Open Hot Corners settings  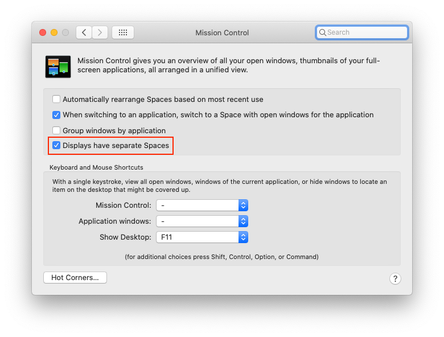coord(75,278)
